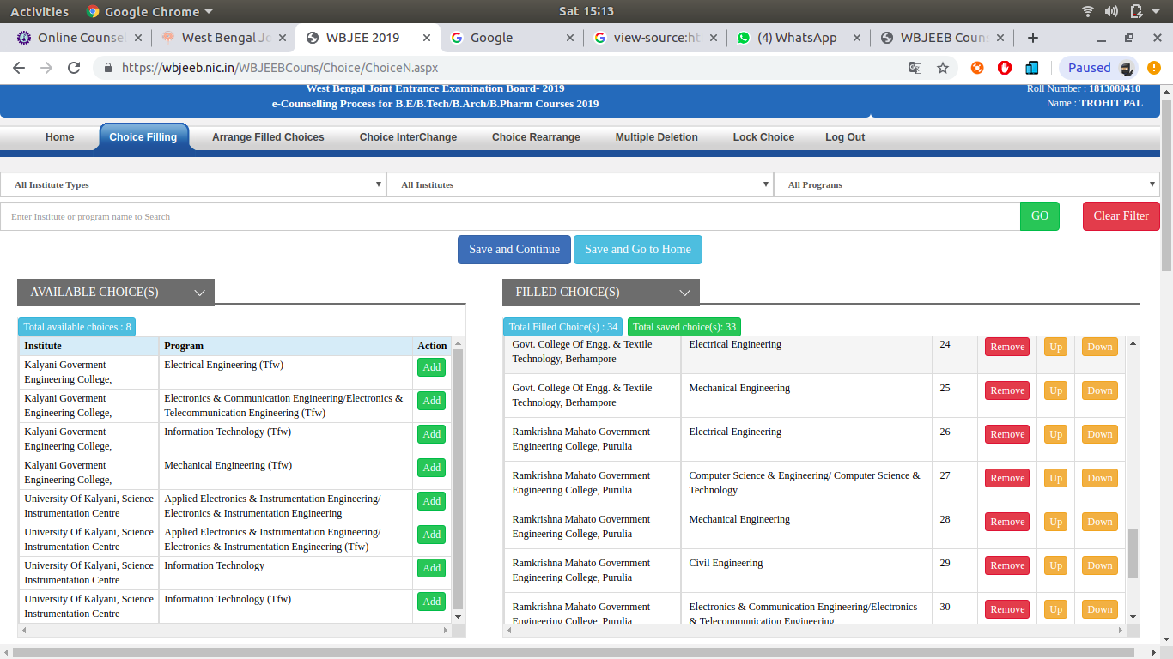Click the browser back arrow

19,68
